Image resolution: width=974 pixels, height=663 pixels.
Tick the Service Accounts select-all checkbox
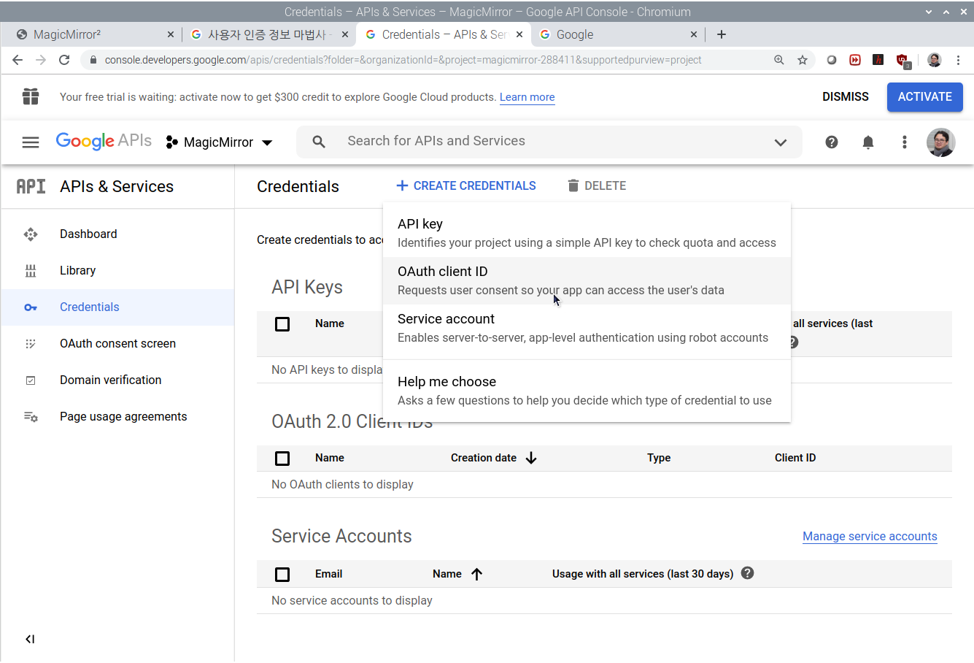(x=282, y=574)
